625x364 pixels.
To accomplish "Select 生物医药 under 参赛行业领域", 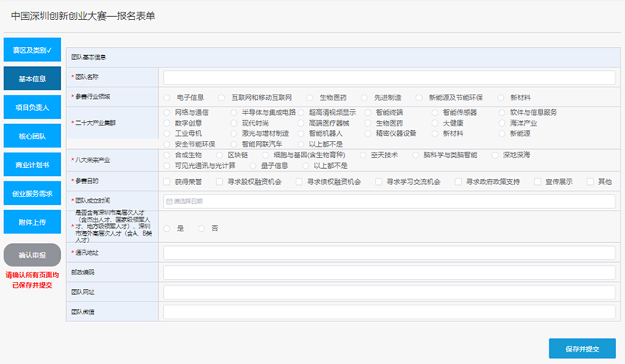I will [x=310, y=98].
